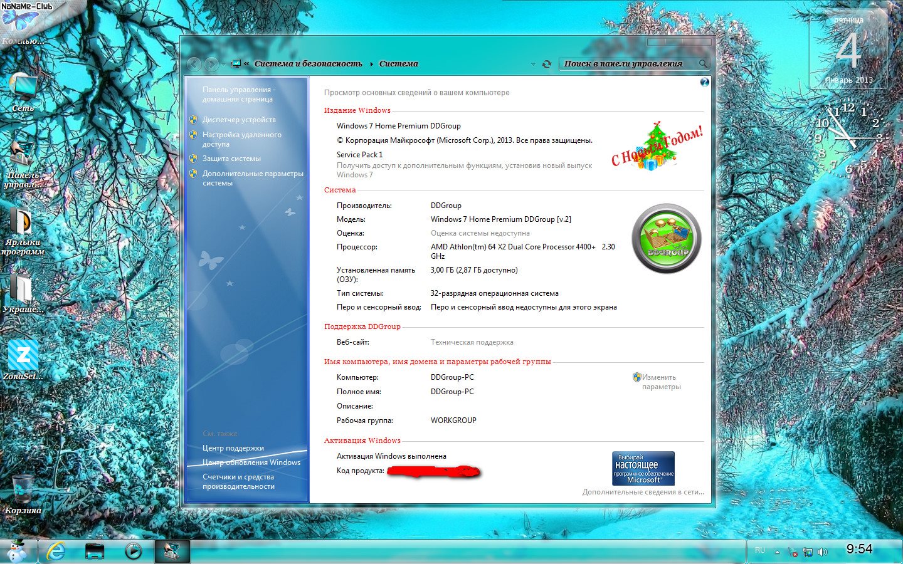Open the printer-like taskbar icon
This screenshot has width=903, height=564.
[94, 551]
